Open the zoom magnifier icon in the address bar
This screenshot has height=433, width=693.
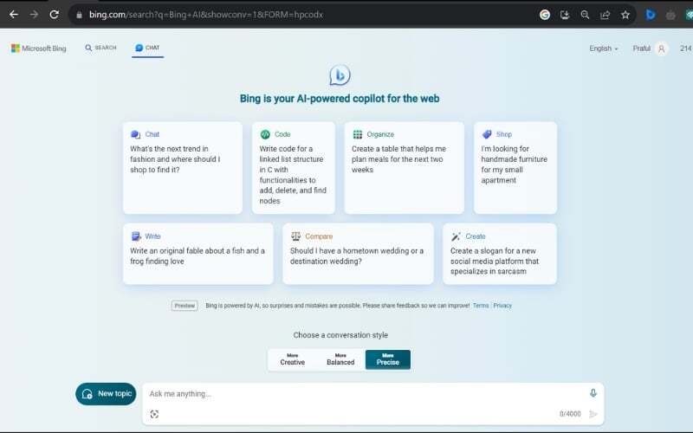(585, 15)
